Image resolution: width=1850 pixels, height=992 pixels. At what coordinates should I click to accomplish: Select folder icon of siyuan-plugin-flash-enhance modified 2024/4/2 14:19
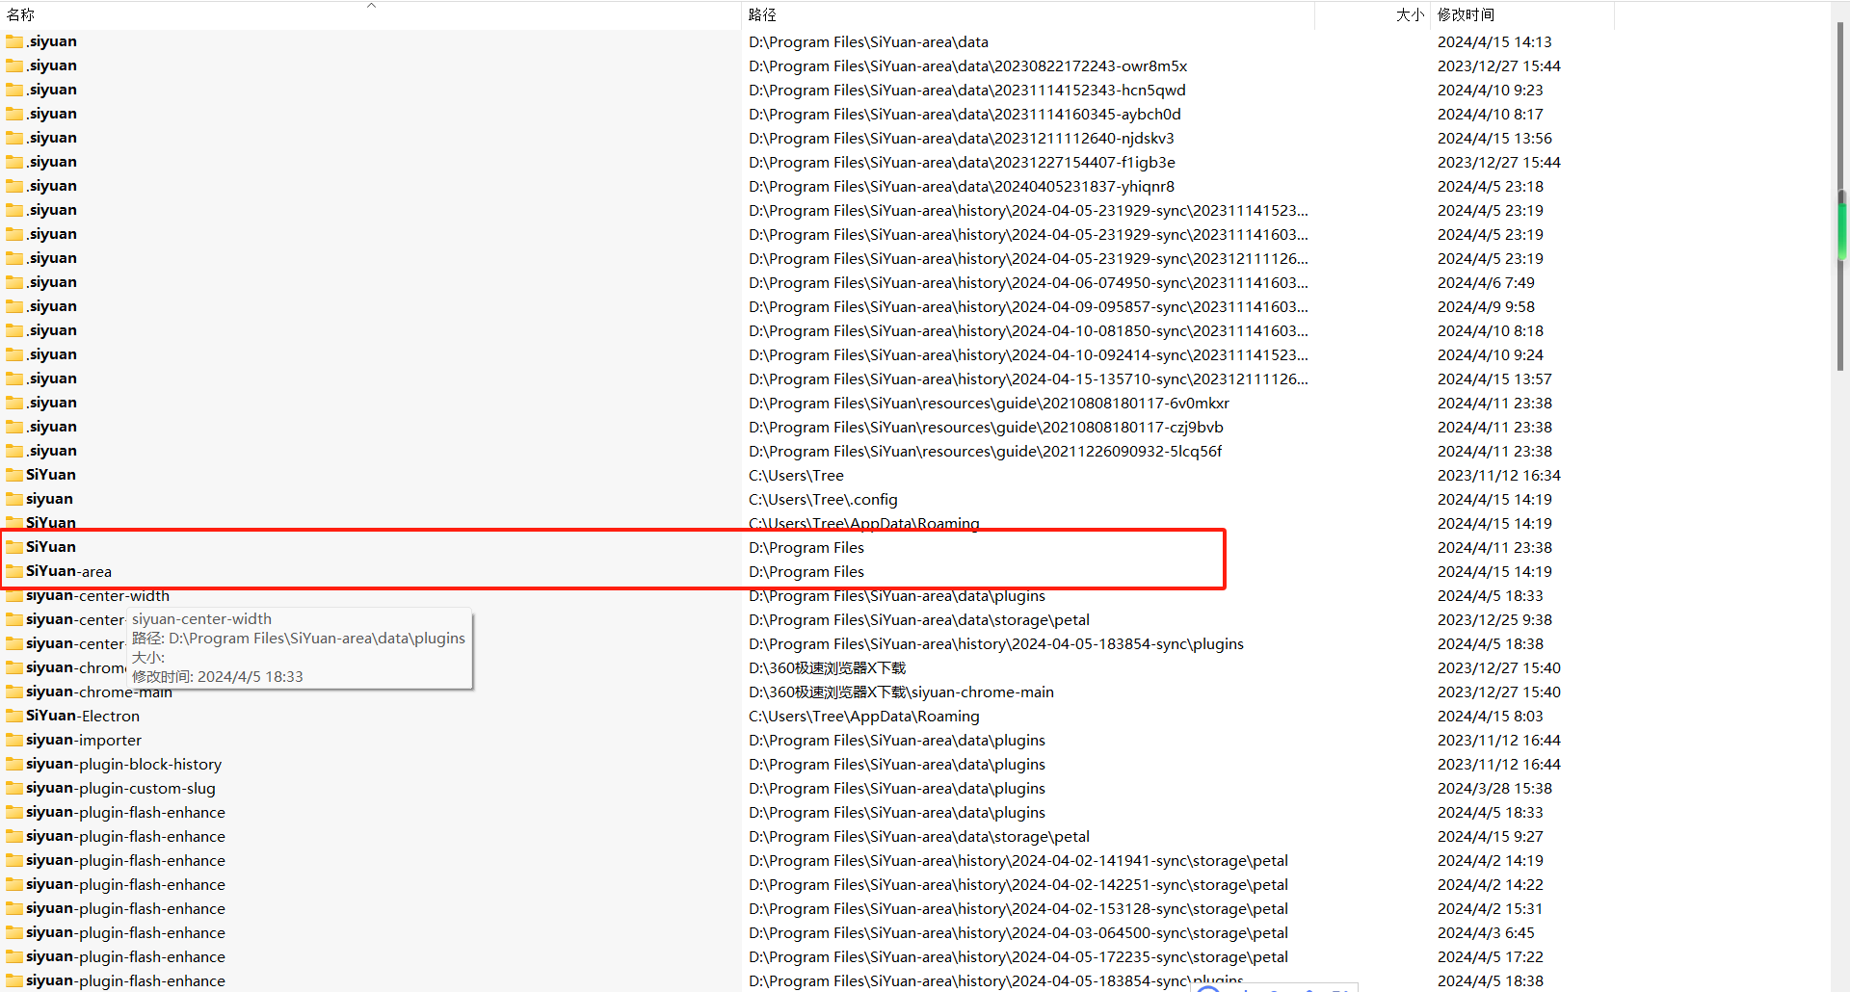coord(14,861)
